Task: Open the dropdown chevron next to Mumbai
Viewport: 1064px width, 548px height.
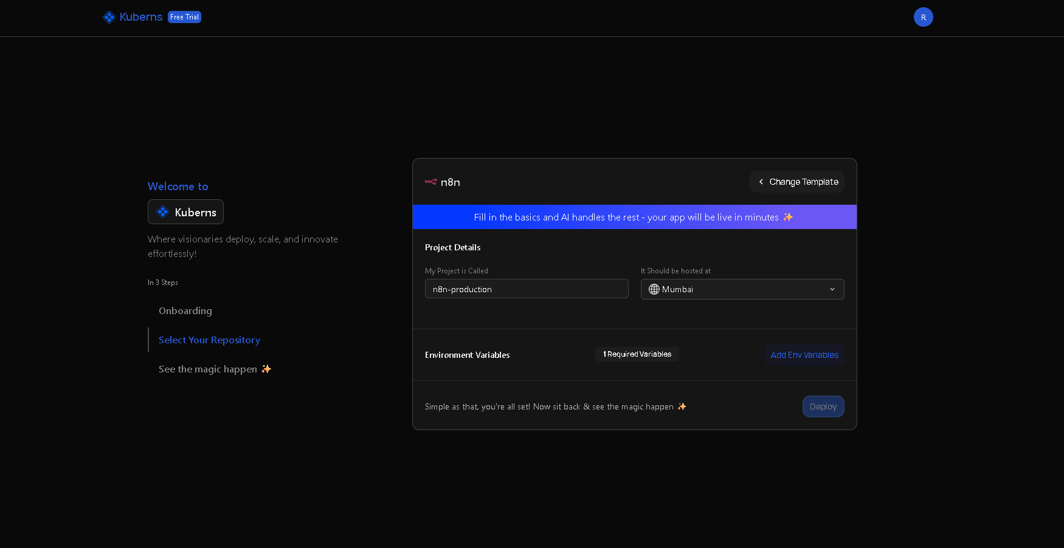Action: click(x=832, y=289)
